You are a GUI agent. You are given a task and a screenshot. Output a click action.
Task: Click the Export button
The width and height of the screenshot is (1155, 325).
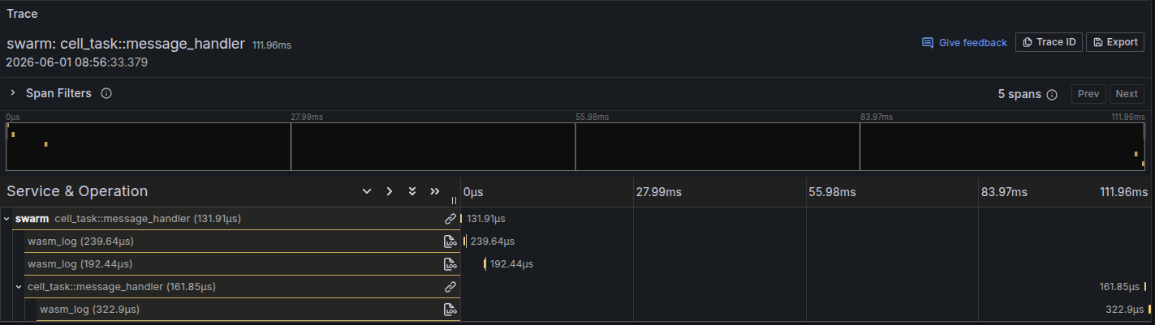point(1115,42)
